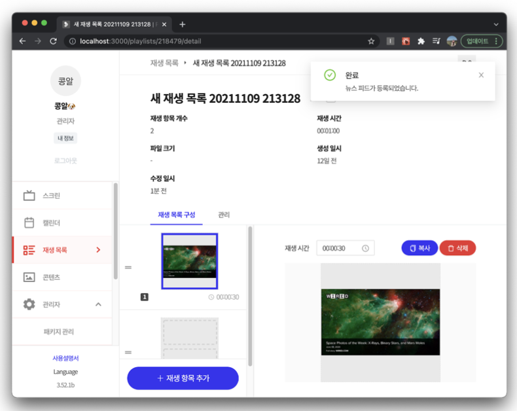Open the 스크린 TV icon in sidebar

click(x=29, y=196)
